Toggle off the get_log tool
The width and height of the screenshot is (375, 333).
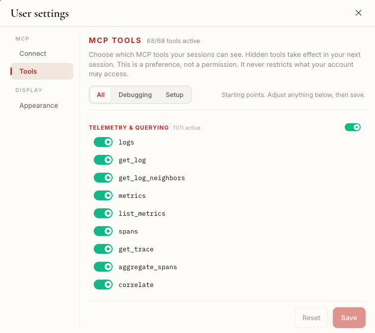coord(103,160)
